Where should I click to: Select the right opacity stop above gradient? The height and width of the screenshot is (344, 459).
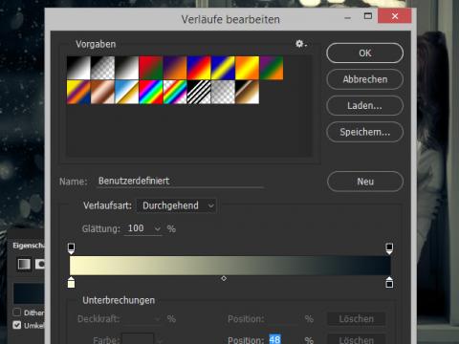[389, 248]
